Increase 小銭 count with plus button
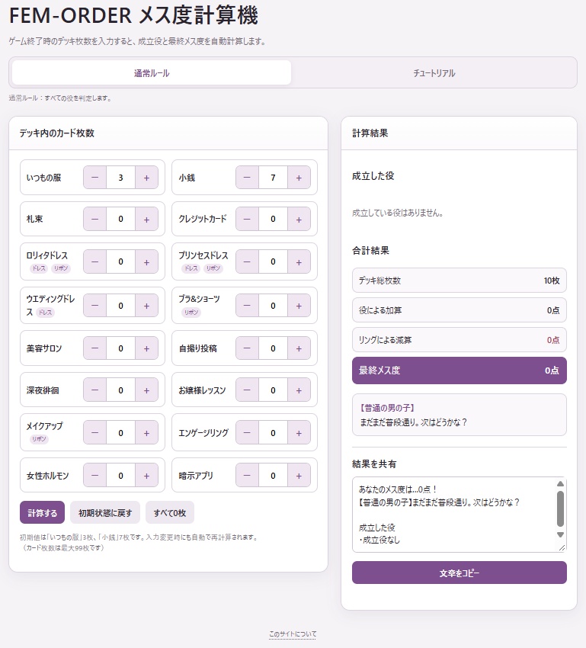This screenshot has height=648, width=586. (299, 178)
